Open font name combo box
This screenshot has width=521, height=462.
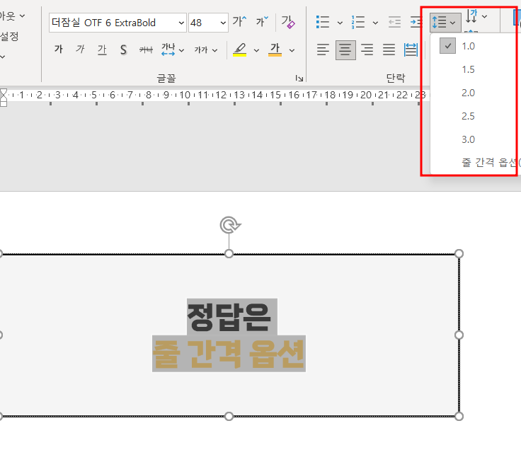click(x=118, y=23)
